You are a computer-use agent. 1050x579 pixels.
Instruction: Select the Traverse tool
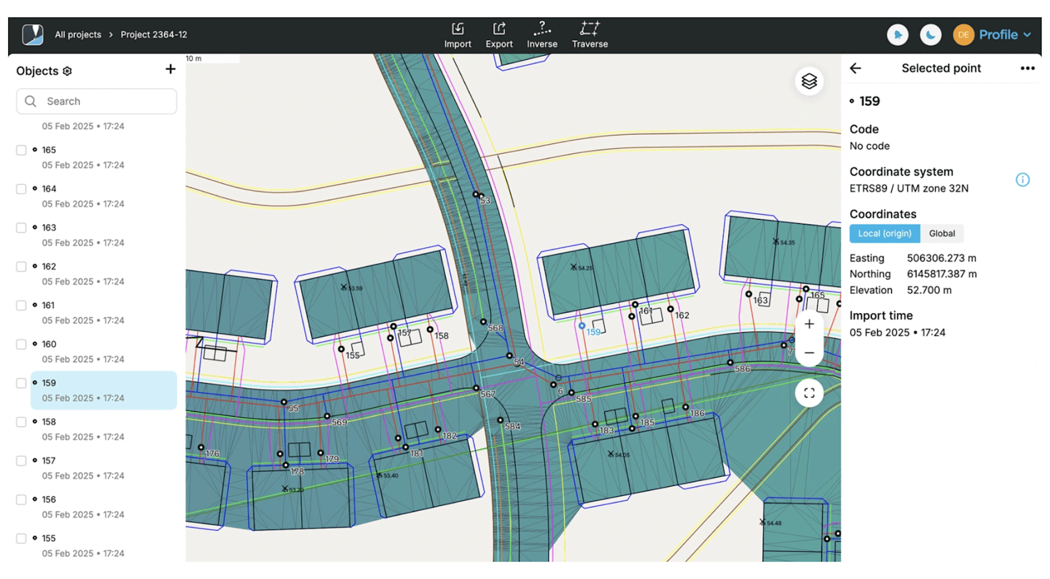point(590,35)
